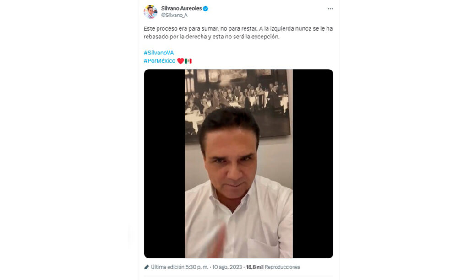This screenshot has width=469, height=280.
Task: Click the 5:30 p. m. timestamp
Action: 197,267
